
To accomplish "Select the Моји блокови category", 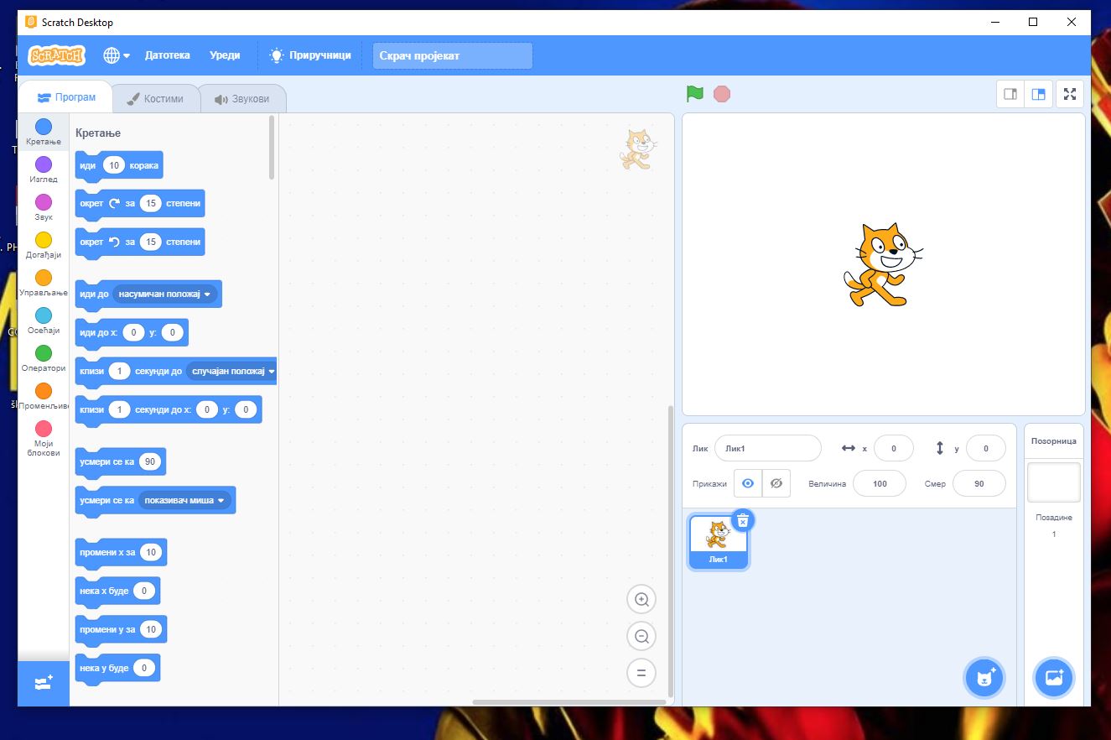I will [44, 439].
